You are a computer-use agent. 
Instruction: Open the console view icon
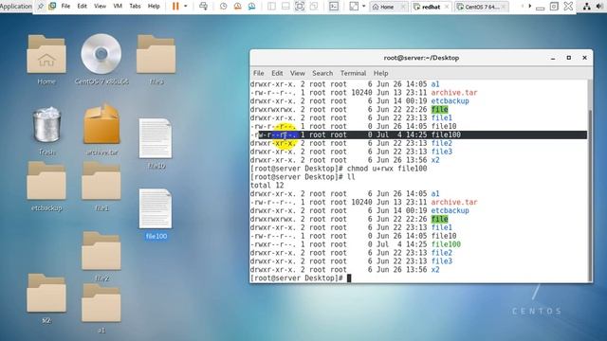tap(334, 7)
